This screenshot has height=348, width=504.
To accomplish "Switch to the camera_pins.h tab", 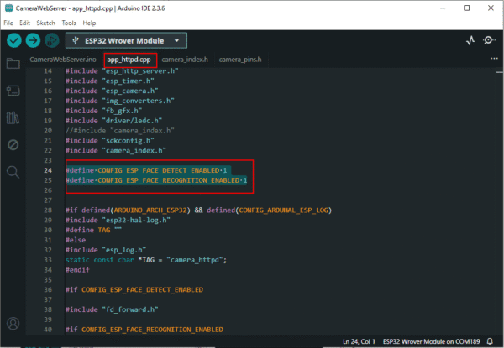I will pos(240,60).
